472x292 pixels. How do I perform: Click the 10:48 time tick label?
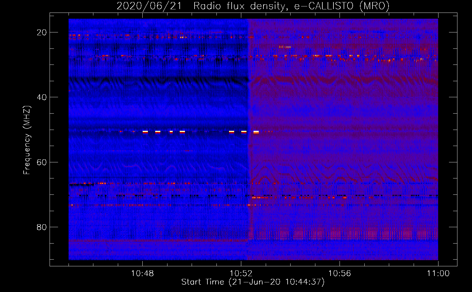pos(143,274)
